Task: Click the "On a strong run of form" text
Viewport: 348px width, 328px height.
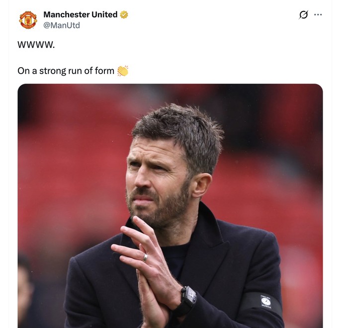Action: pos(66,71)
